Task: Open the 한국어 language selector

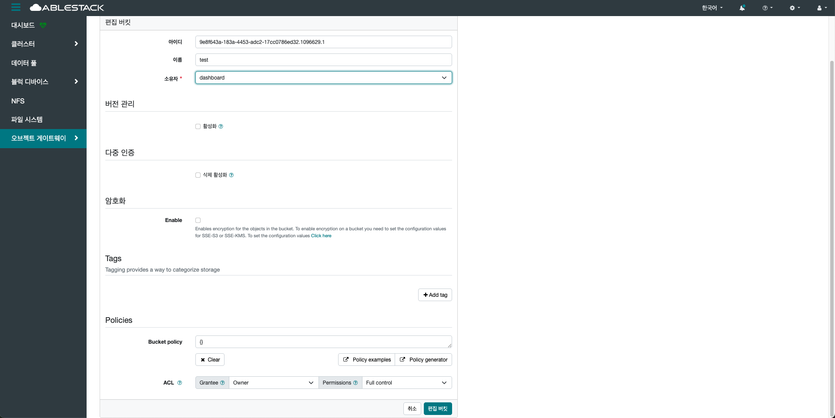Action: (x=712, y=8)
